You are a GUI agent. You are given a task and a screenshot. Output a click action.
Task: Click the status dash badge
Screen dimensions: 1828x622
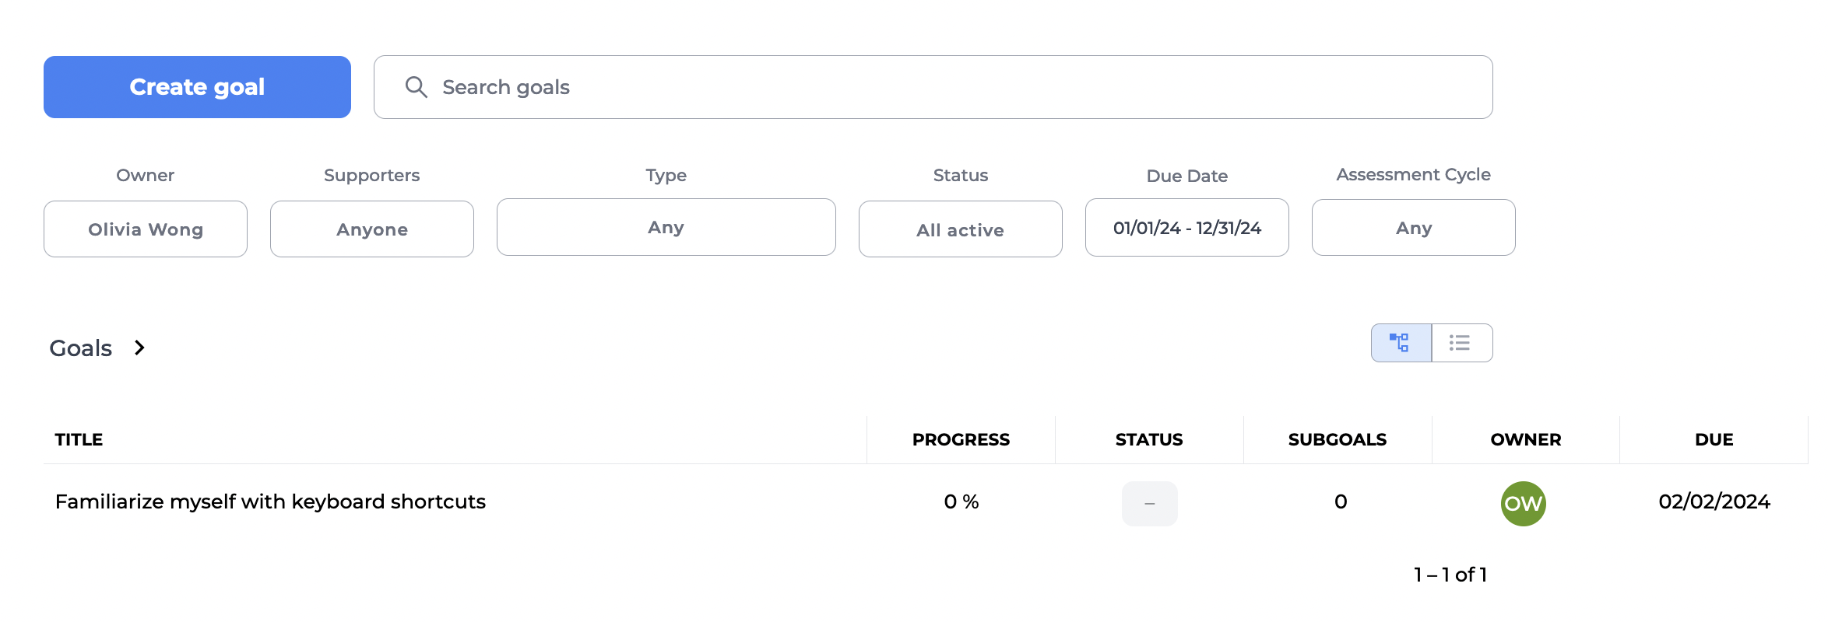[1149, 504]
